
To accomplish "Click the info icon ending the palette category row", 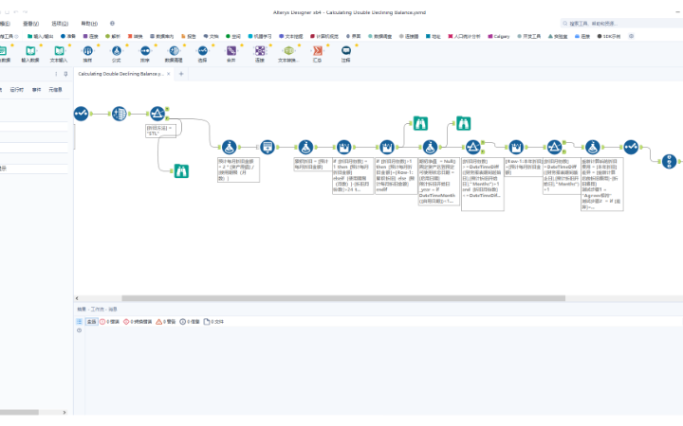I will pos(631,37).
